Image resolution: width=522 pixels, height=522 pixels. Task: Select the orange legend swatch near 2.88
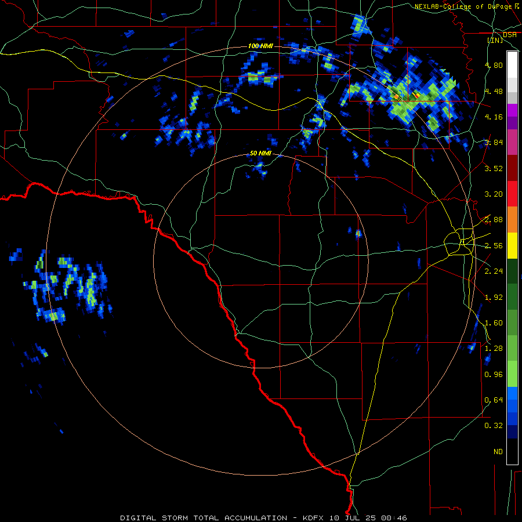click(x=512, y=219)
